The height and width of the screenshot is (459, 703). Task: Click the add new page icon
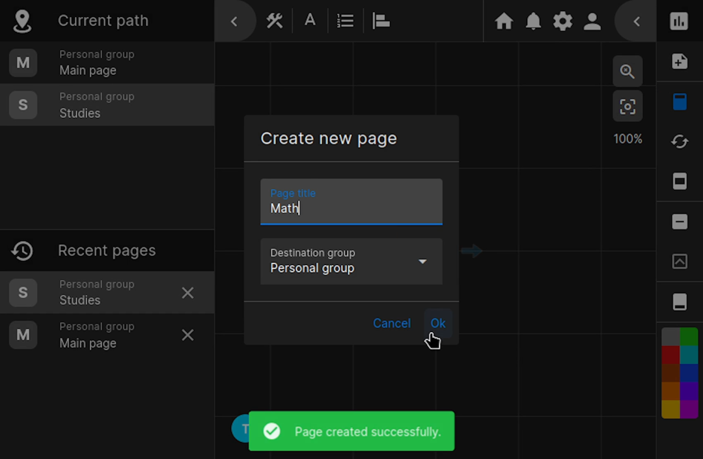[x=679, y=61]
